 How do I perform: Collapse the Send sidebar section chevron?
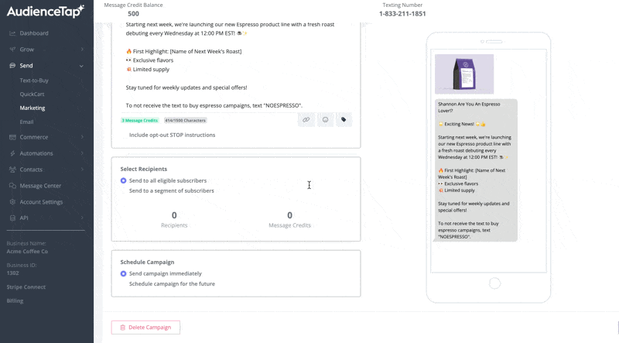click(82, 66)
